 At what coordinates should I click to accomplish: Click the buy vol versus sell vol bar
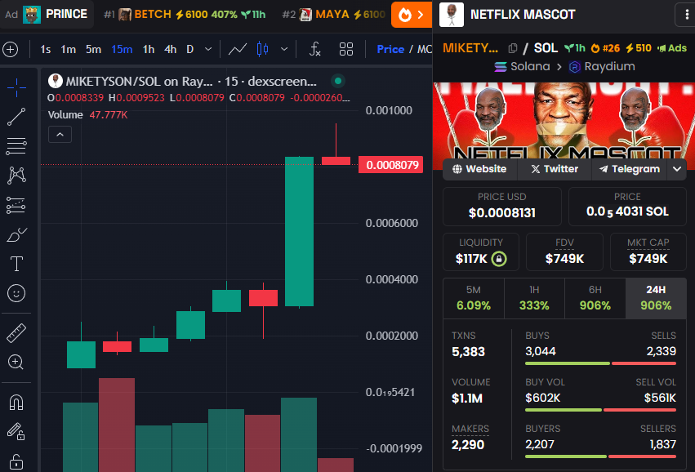(600, 410)
